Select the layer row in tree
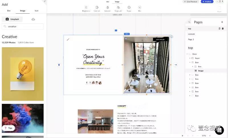 pos(206,58)
